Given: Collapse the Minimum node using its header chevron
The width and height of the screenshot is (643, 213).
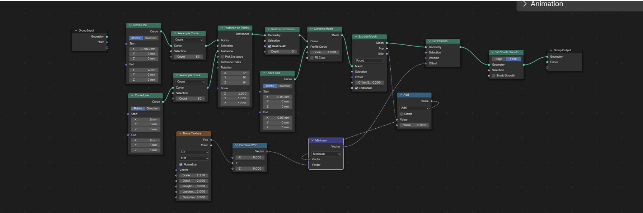Looking at the screenshot, I should [313, 141].
